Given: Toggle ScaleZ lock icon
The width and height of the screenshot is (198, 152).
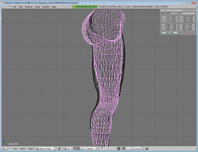Looking at the screenshot, I should click(x=163, y=29).
